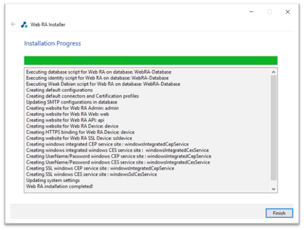Click the Installation Progress heading
This screenshot has height=230, width=304.
52,43
